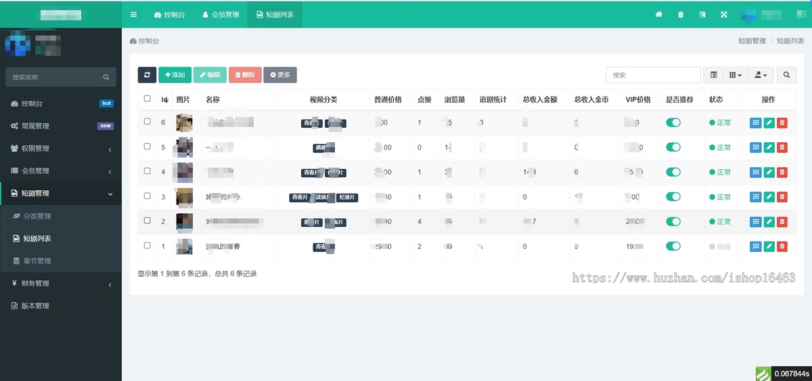Click 短剧管理 breadcrumb link
Screen dimensions: 812x381
(752, 41)
